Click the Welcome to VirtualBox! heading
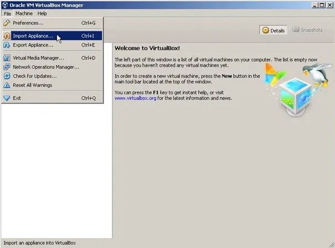 [x=147, y=48]
